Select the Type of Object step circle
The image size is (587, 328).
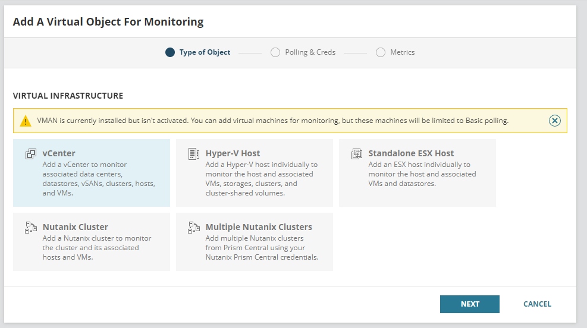pos(170,52)
